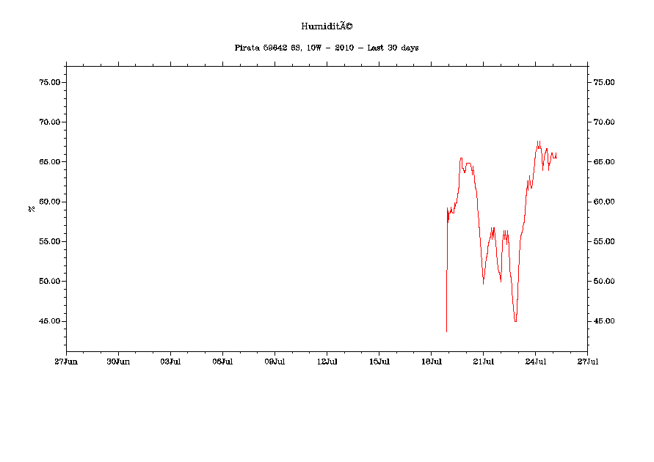Select the 12Jul date label
The image size is (654, 462).
coord(327,362)
